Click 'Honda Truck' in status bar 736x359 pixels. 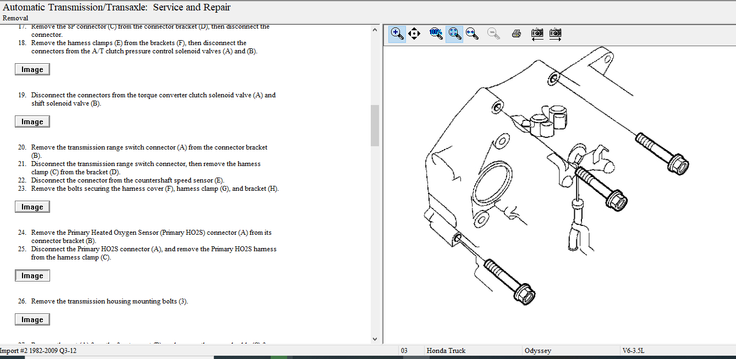[x=446, y=350]
